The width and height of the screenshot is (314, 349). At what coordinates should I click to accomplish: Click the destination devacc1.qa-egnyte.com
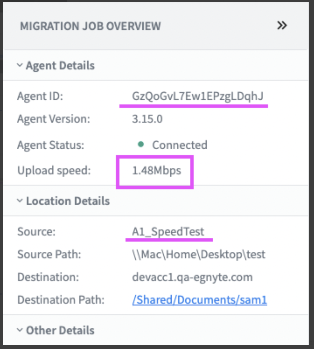pyautogui.click(x=193, y=277)
